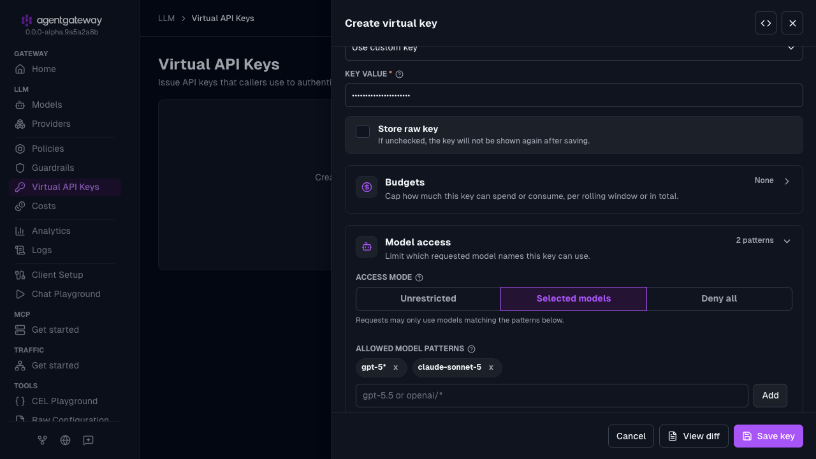Click the Traffic Get started network icon

click(20, 365)
